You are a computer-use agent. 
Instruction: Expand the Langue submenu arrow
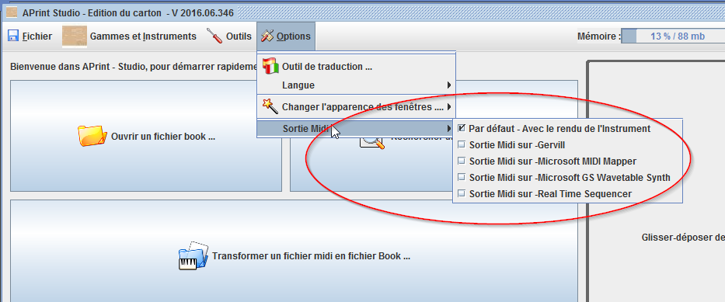tap(449, 85)
